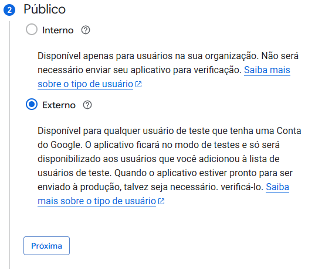Image resolution: width=315 pixels, height=275 pixels.
Task: Click 'Disponível para qualquer usuário de teste' text
Action: point(124,131)
